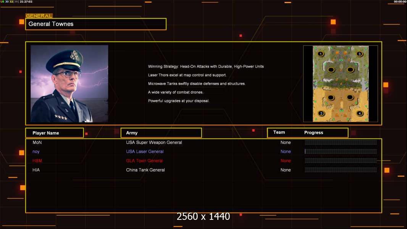This screenshot has height=229, width=407.
Task: Select player name HIA
Action: (36, 170)
